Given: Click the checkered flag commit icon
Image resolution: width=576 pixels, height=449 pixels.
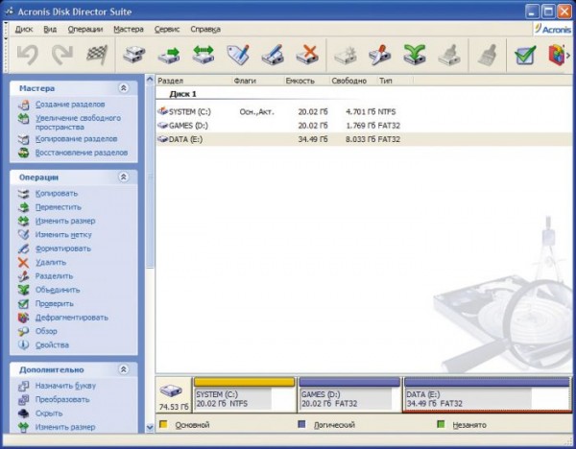Looking at the screenshot, I should pos(95,55).
